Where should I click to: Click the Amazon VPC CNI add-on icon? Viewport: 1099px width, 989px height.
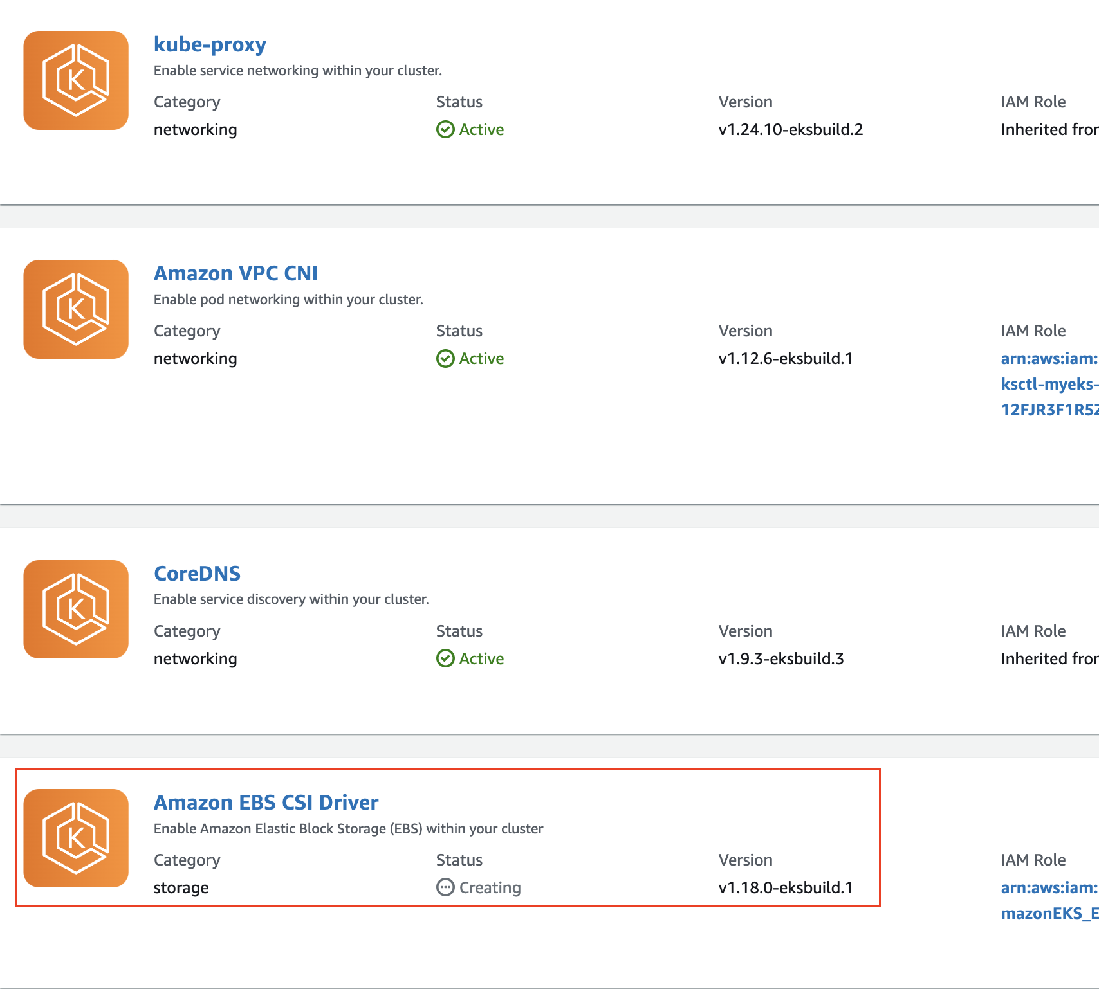tap(76, 309)
